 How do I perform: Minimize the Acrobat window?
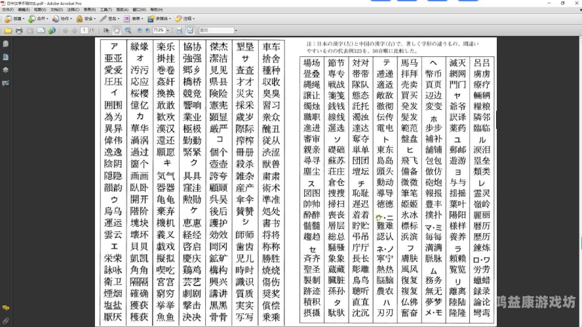click(x=549, y=3)
